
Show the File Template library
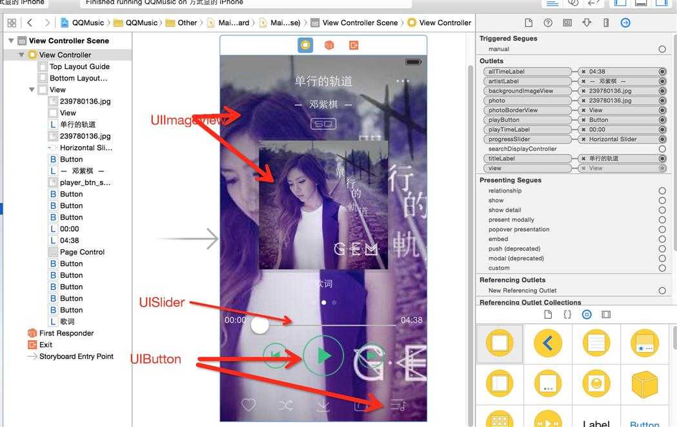tap(548, 314)
